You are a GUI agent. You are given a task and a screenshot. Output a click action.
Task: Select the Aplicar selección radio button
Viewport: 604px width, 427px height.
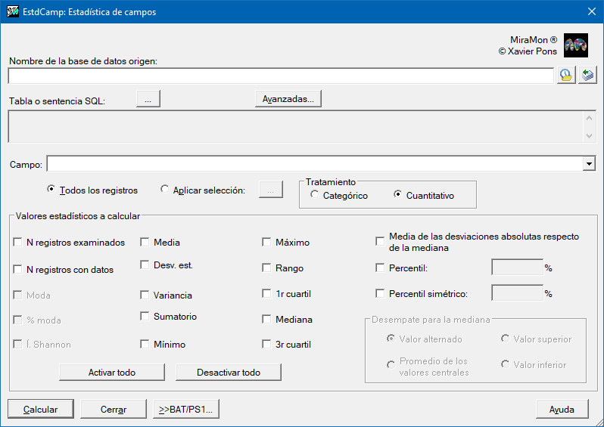coord(165,190)
